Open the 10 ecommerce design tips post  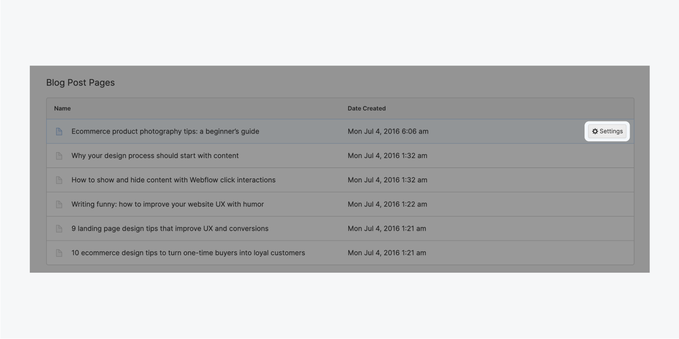point(189,253)
